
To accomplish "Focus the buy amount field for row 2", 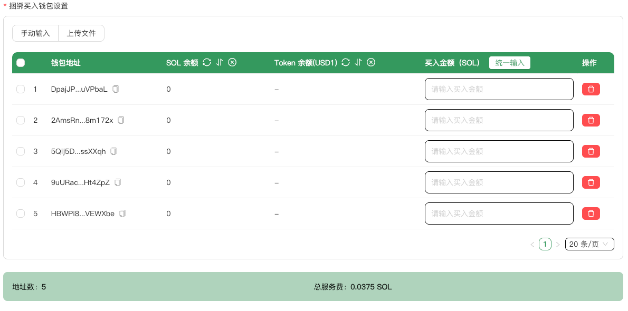I will (x=499, y=120).
